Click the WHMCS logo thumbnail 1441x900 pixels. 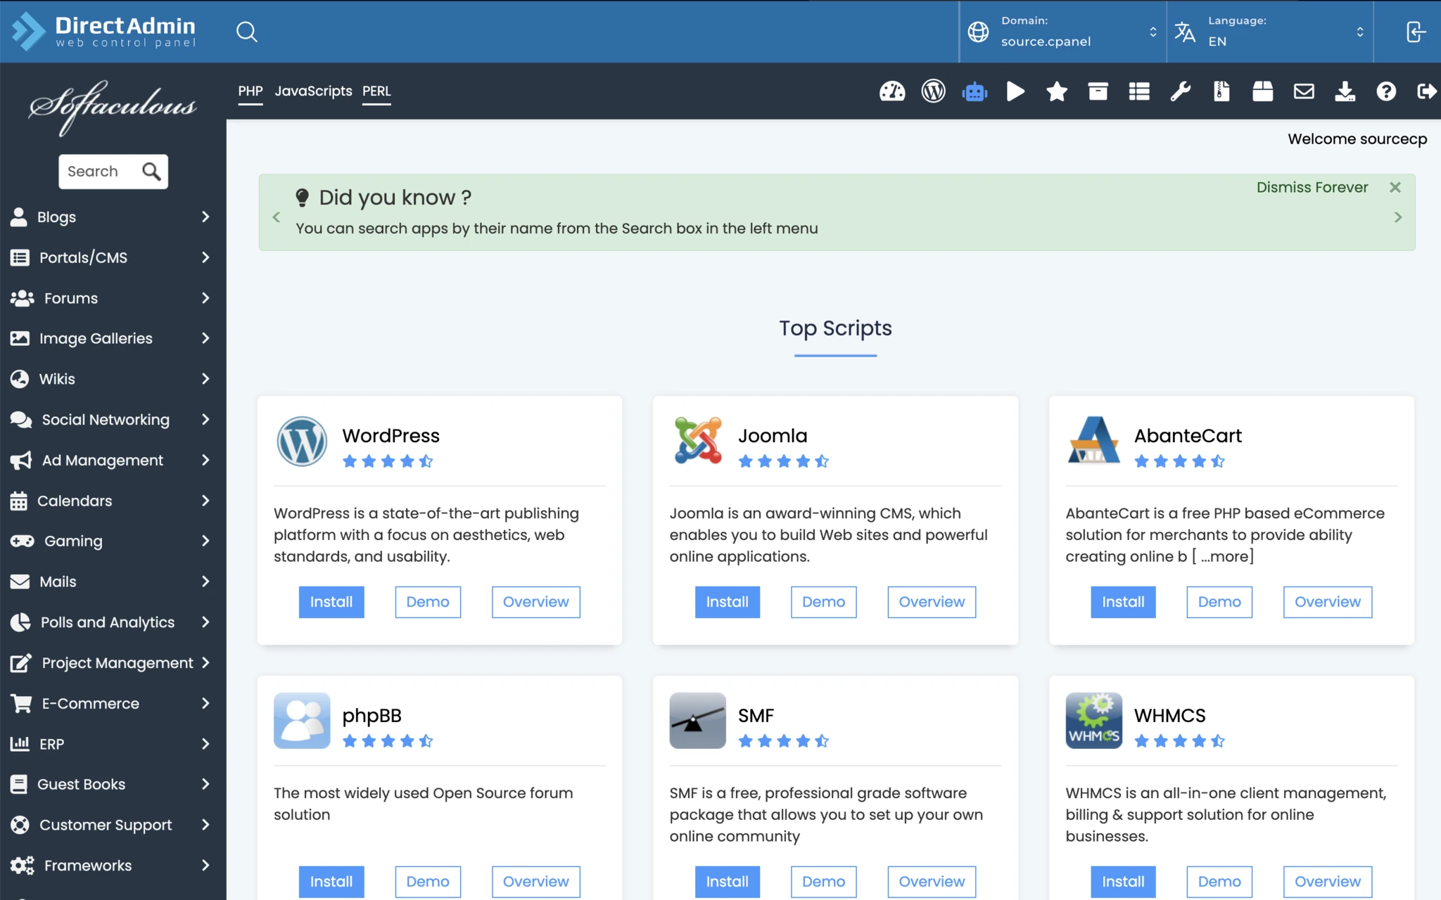(1094, 721)
